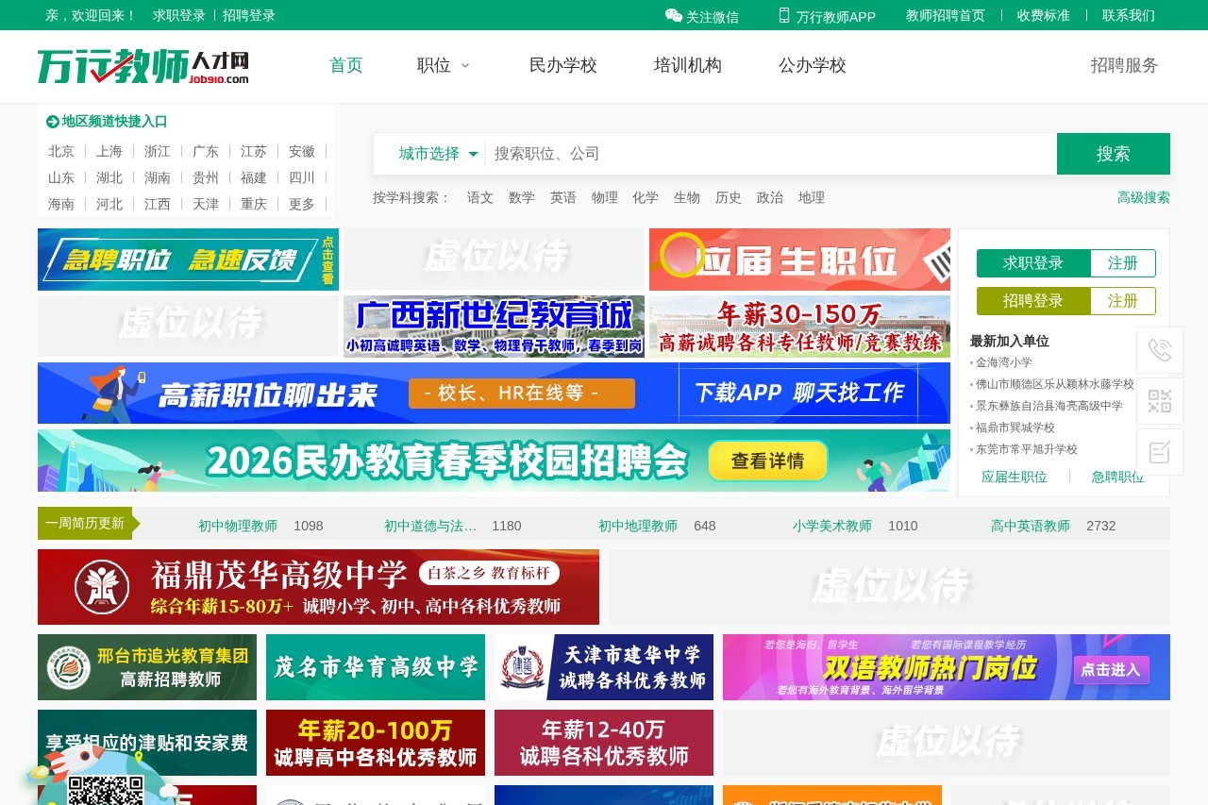Click 招聘登录 in the top bar
1208x805 pixels.
[249, 15]
